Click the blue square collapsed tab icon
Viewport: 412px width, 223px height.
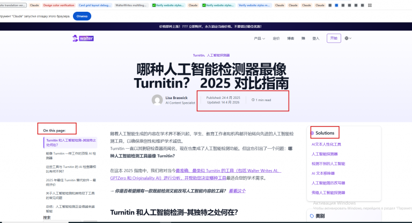(x=336, y=5)
